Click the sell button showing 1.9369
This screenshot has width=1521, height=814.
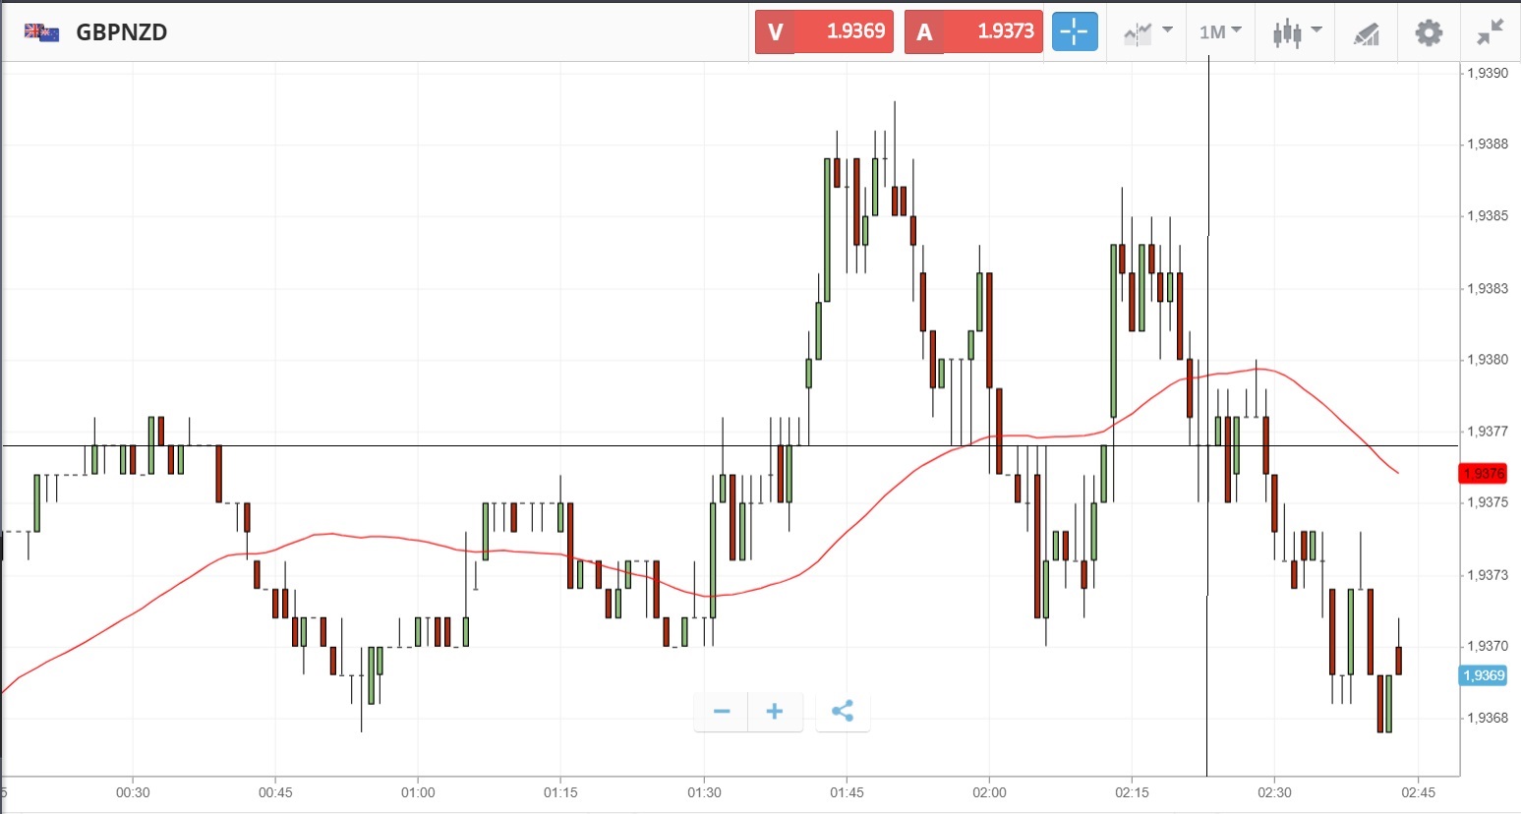click(824, 31)
